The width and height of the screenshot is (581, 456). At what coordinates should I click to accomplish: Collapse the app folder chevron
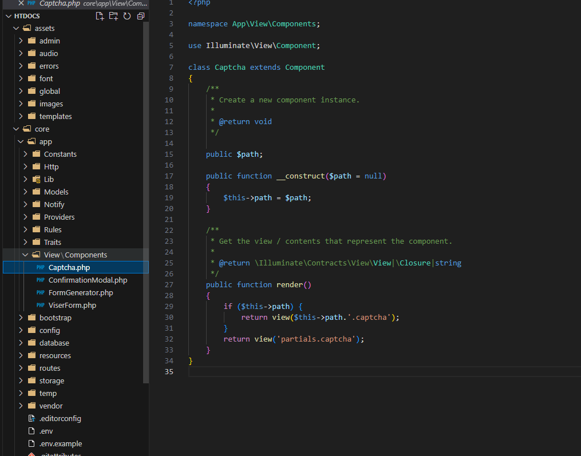point(21,141)
